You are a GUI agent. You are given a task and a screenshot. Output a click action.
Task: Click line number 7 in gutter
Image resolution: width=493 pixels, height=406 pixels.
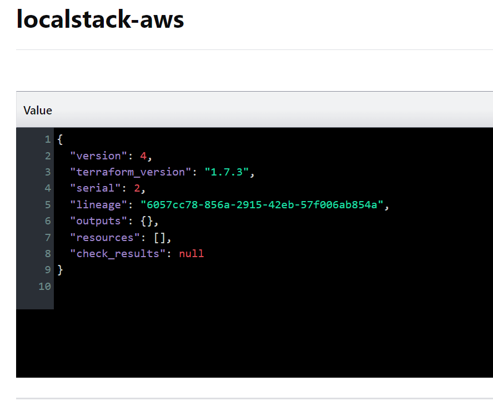click(x=48, y=237)
